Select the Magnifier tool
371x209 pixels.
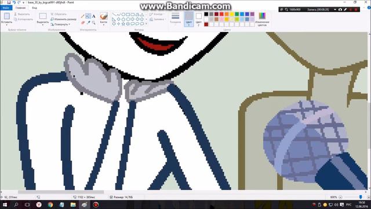(94, 23)
